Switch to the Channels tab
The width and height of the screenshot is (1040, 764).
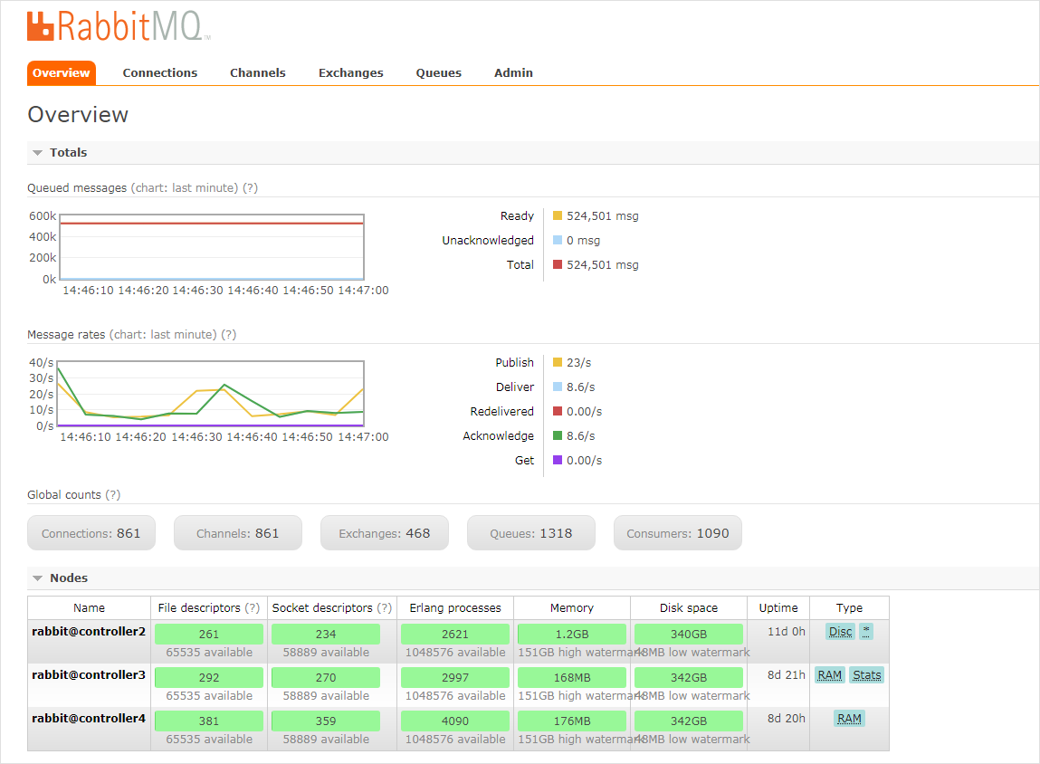tap(258, 73)
